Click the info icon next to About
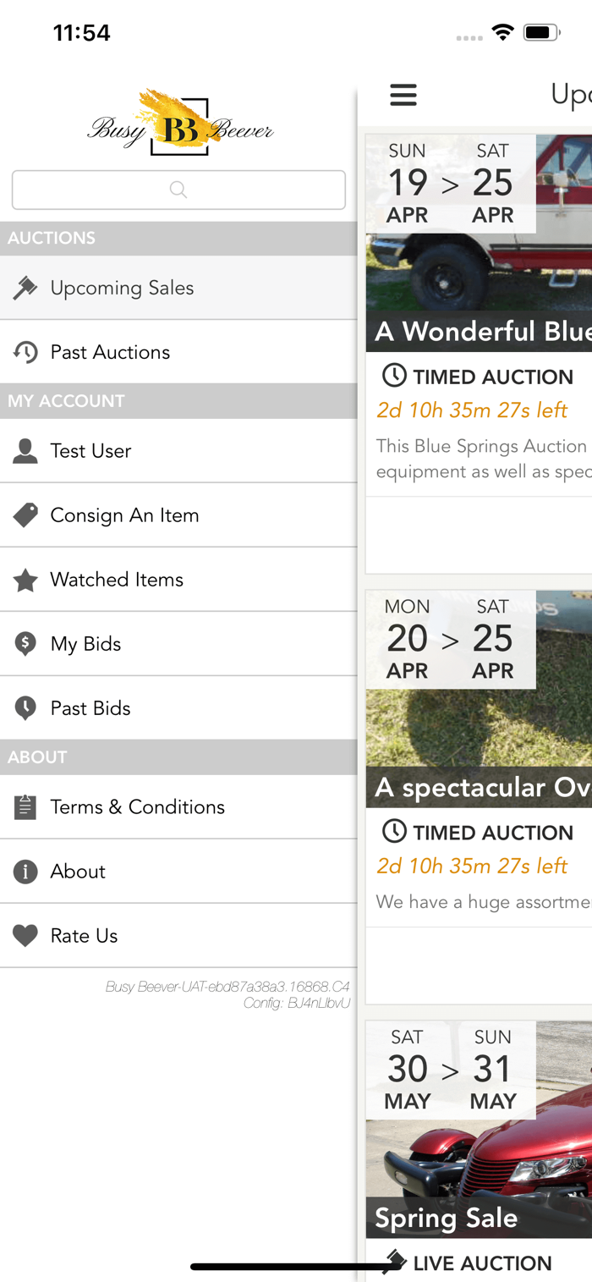Image resolution: width=592 pixels, height=1282 pixels. pos(25,872)
